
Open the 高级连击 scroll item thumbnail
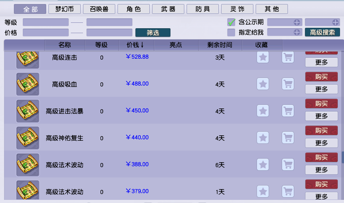pyautogui.click(x=28, y=60)
